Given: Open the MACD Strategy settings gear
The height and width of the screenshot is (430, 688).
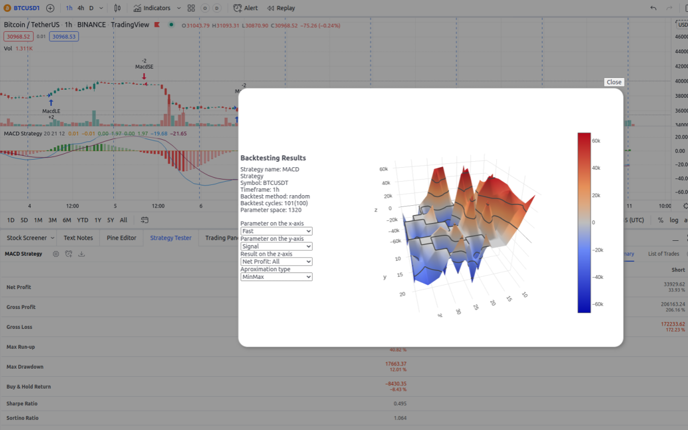Looking at the screenshot, I should click(x=56, y=254).
